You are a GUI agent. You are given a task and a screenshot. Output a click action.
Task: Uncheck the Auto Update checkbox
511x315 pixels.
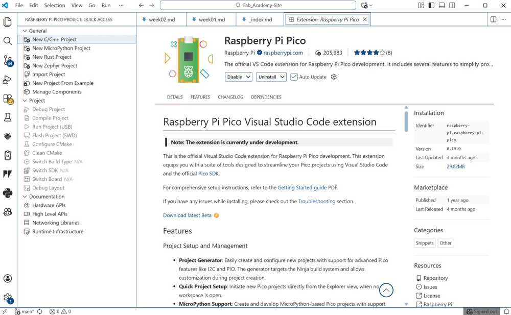pos(294,77)
